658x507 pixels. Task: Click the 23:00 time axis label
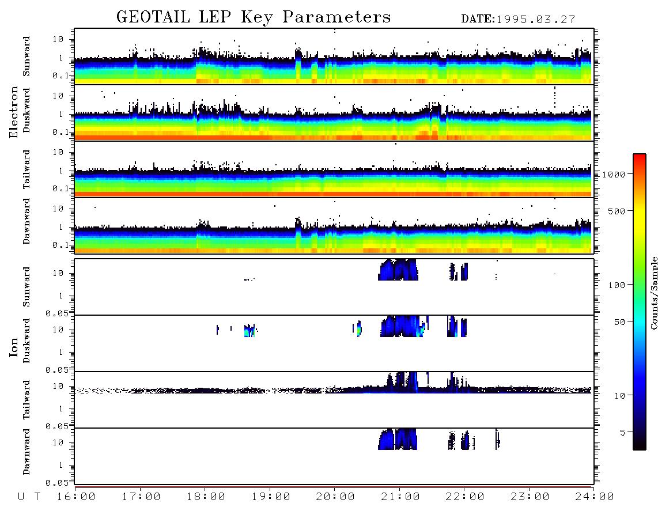530,497
